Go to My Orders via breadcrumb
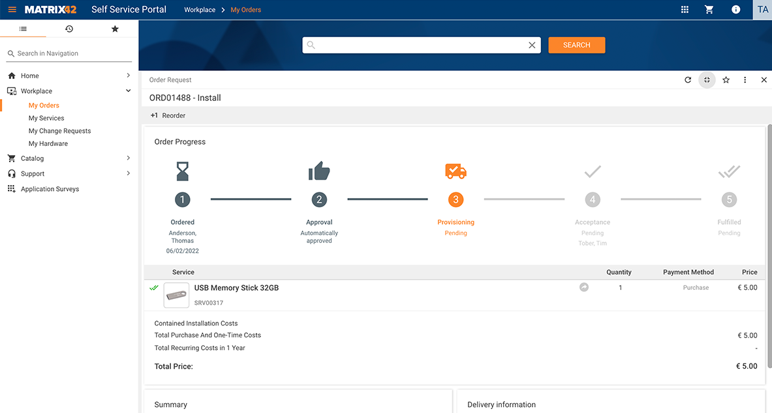Image resolution: width=772 pixels, height=413 pixels. (x=245, y=9)
